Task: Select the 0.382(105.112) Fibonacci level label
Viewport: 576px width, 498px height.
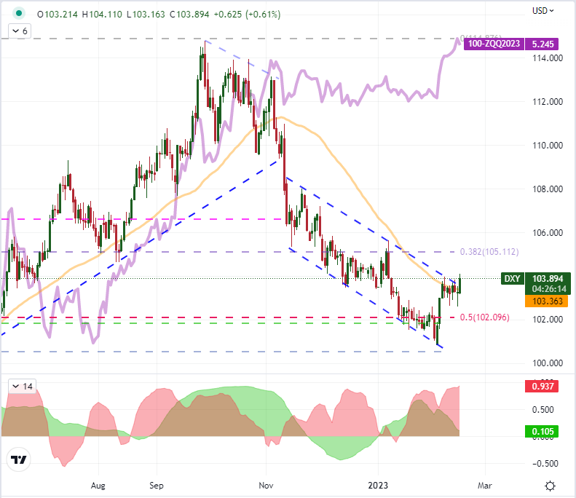Action: [x=490, y=252]
